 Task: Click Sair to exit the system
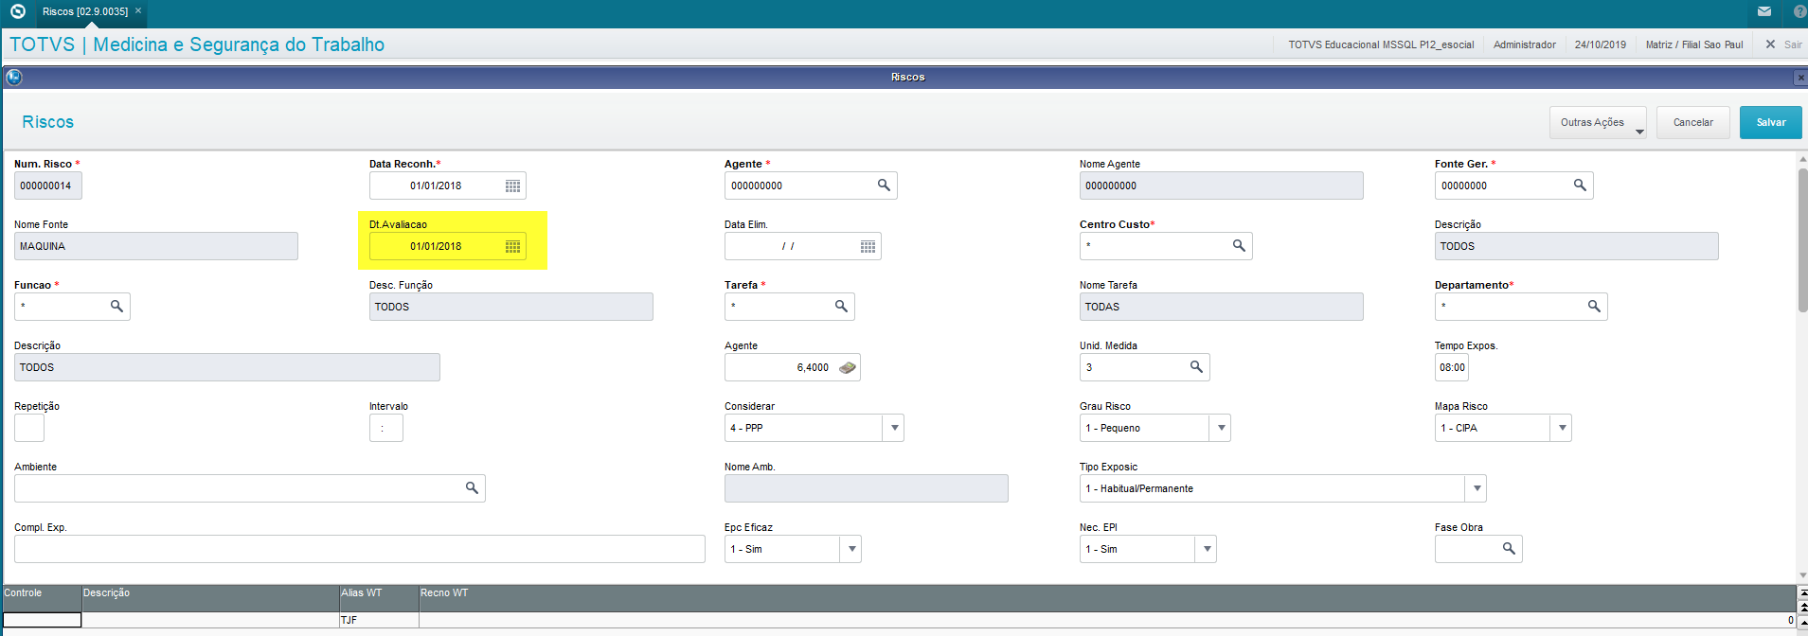point(1783,44)
